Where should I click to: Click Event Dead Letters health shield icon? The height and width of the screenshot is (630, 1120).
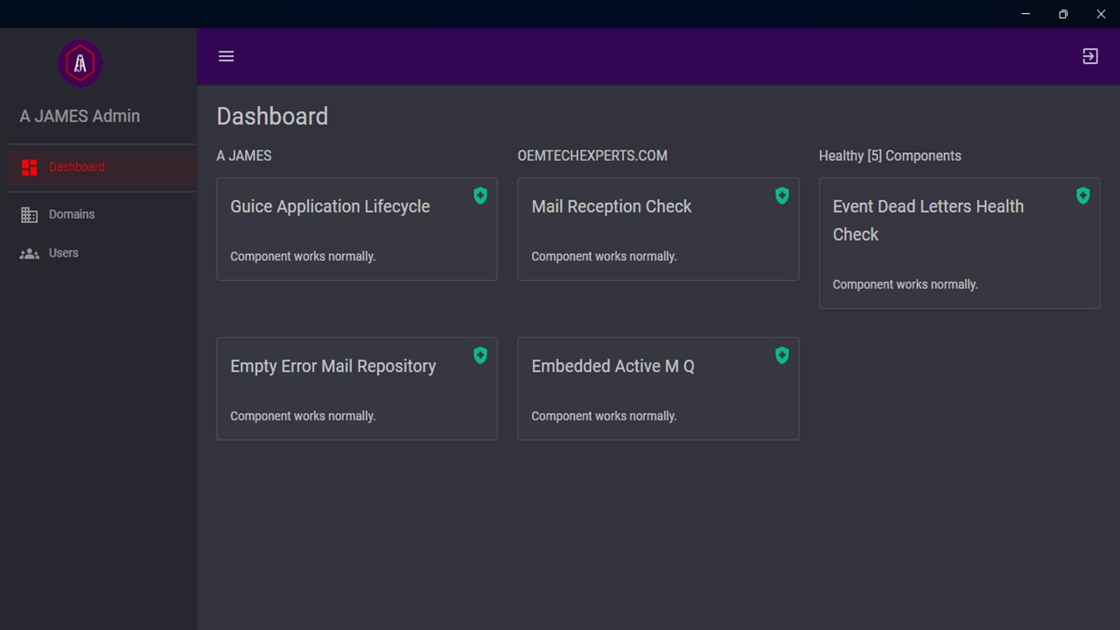[1083, 196]
